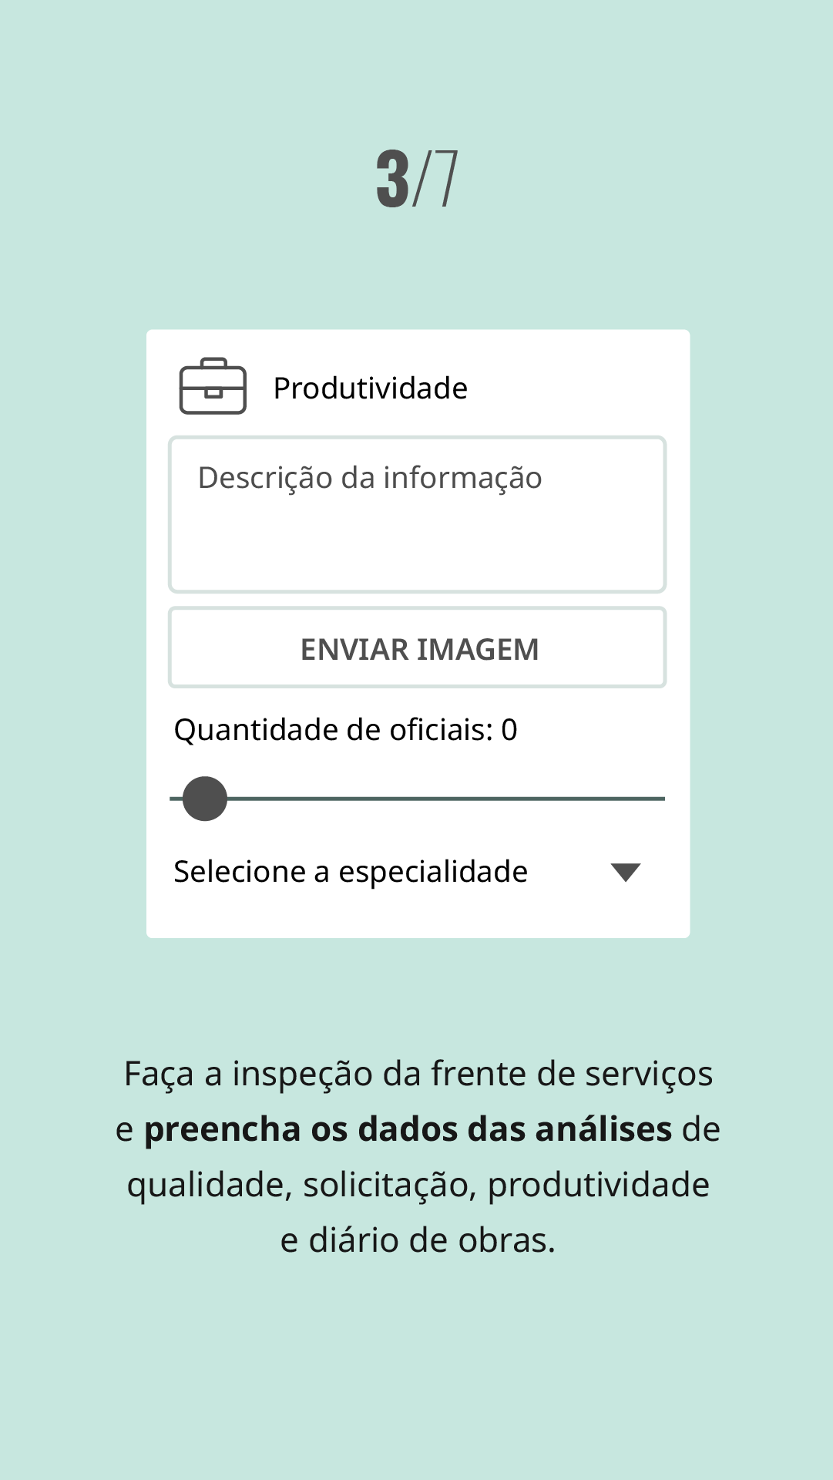
Task: Click the far right end of slider track
Action: click(661, 799)
